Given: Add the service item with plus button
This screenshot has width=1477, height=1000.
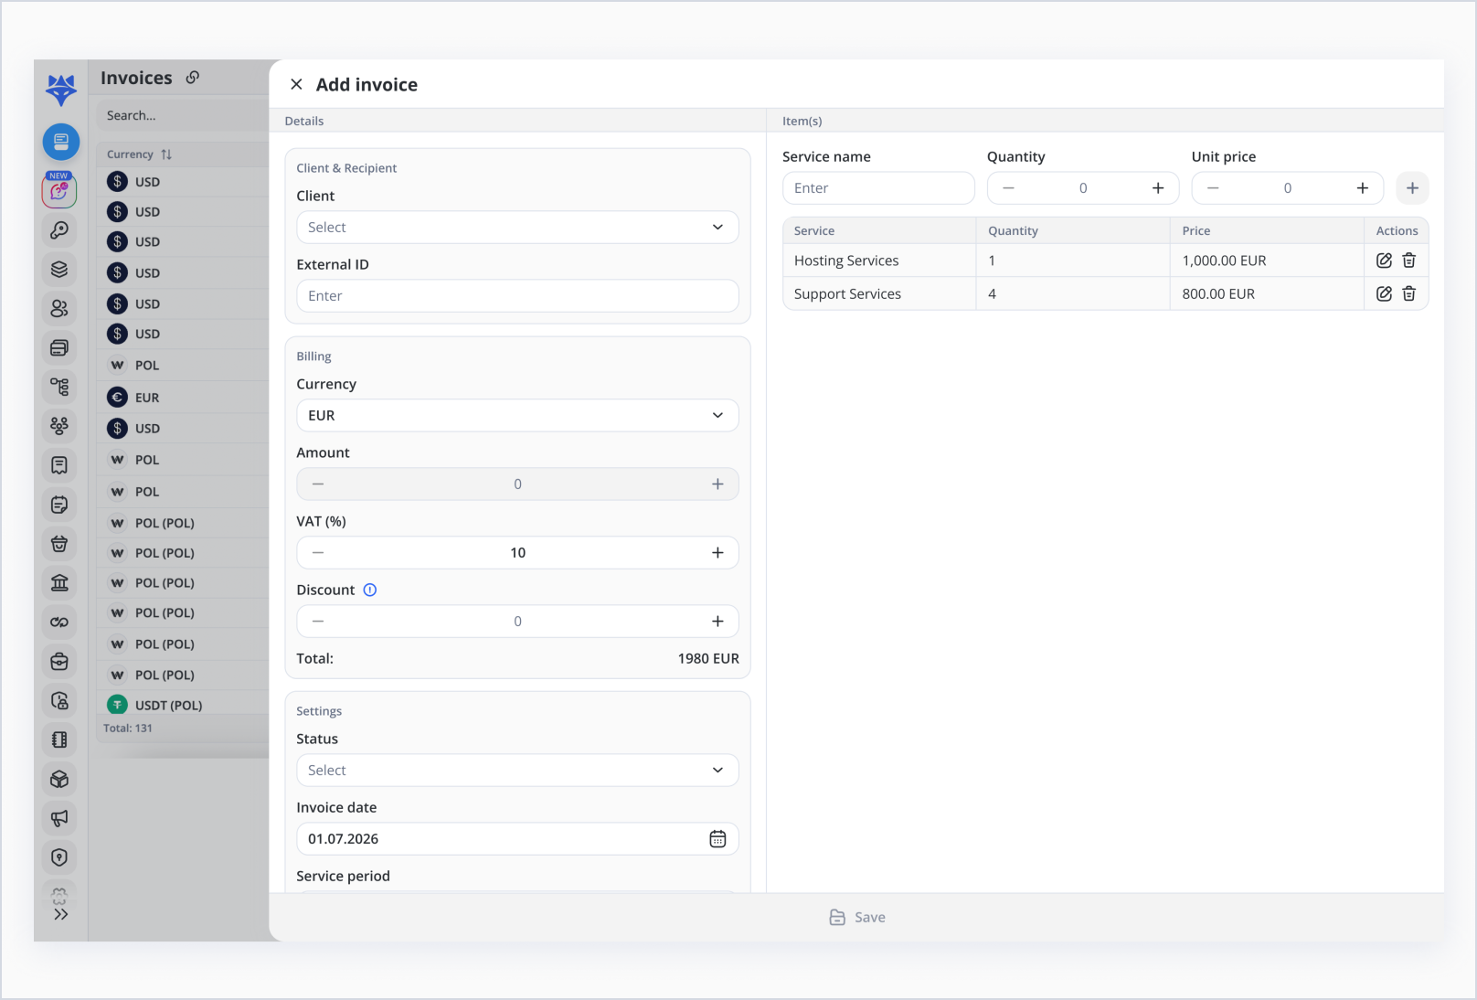Looking at the screenshot, I should point(1412,188).
